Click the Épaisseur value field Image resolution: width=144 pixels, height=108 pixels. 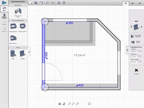coord(134,57)
